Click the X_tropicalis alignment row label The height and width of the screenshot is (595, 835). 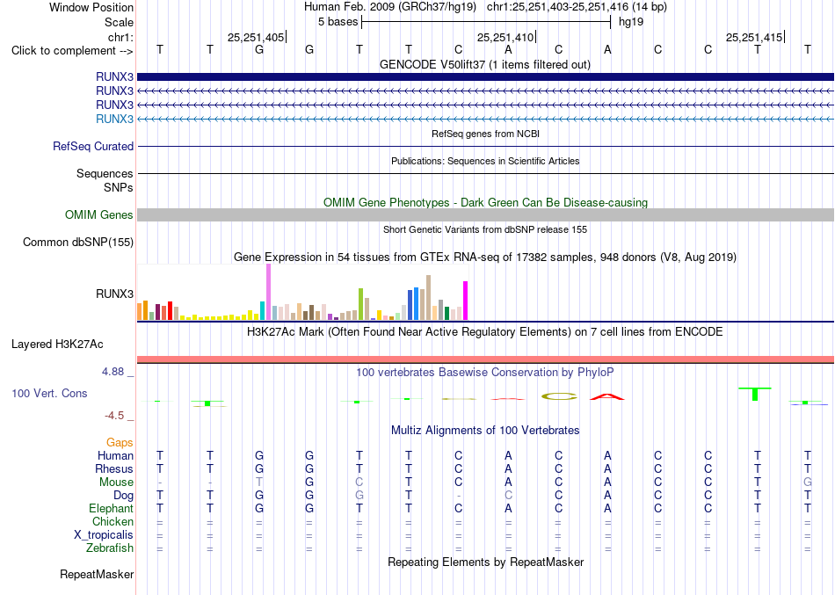coord(104,535)
